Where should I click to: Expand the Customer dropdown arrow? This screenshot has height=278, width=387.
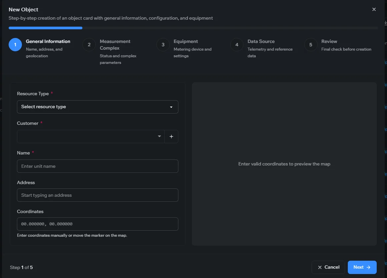159,136
